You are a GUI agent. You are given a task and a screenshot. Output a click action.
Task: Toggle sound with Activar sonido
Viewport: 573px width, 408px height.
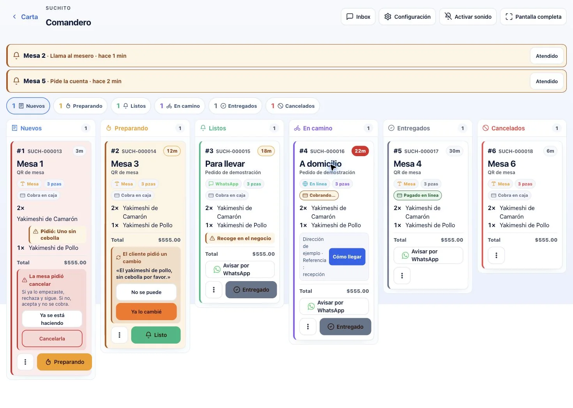pyautogui.click(x=468, y=17)
